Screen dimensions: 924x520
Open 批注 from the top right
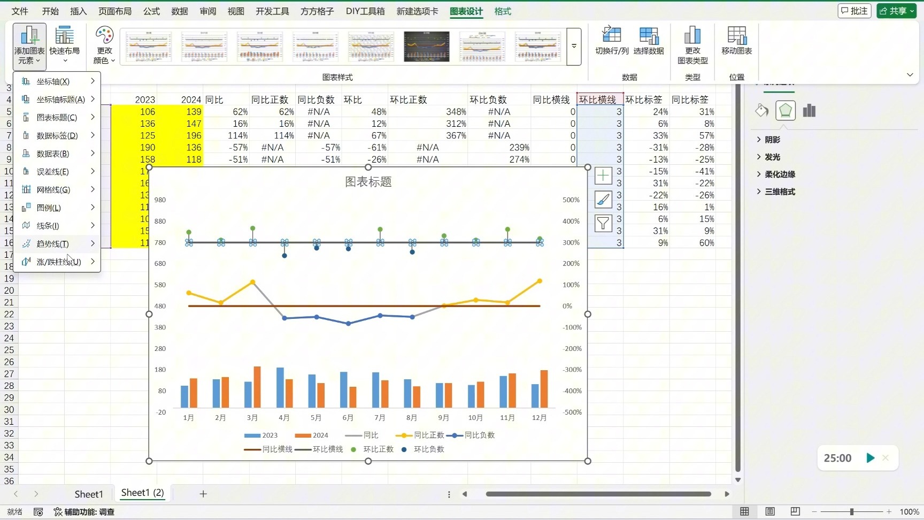pyautogui.click(x=854, y=11)
